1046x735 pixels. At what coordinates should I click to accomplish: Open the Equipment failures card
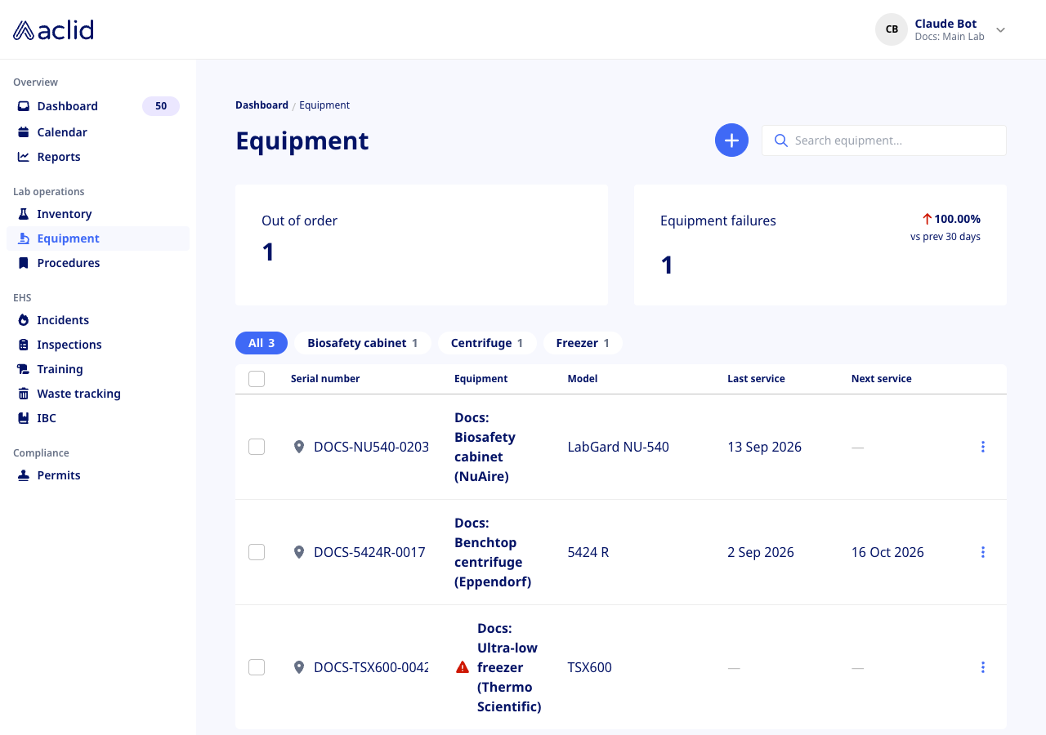pos(820,245)
